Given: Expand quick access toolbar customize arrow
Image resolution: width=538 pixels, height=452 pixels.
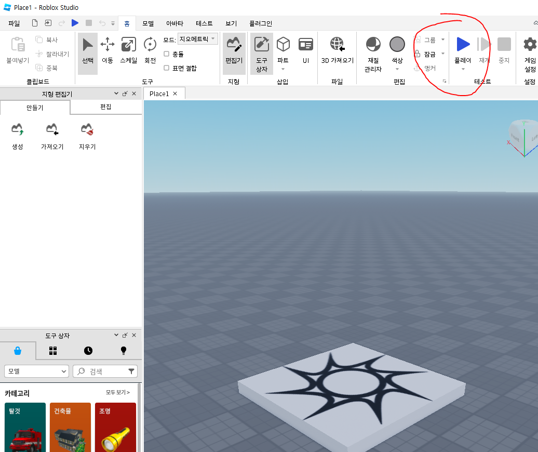Looking at the screenshot, I should click(x=113, y=24).
